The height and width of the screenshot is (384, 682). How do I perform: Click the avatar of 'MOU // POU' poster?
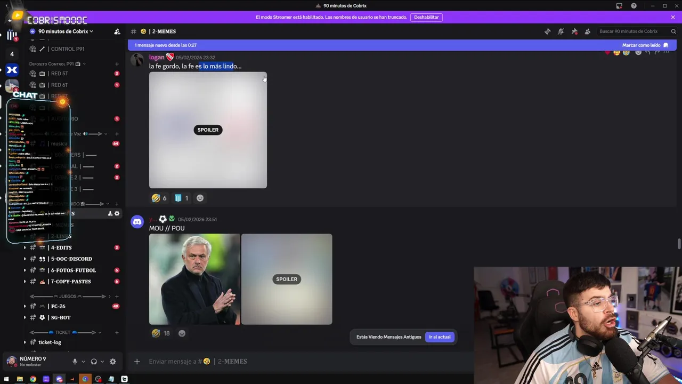[x=137, y=222]
